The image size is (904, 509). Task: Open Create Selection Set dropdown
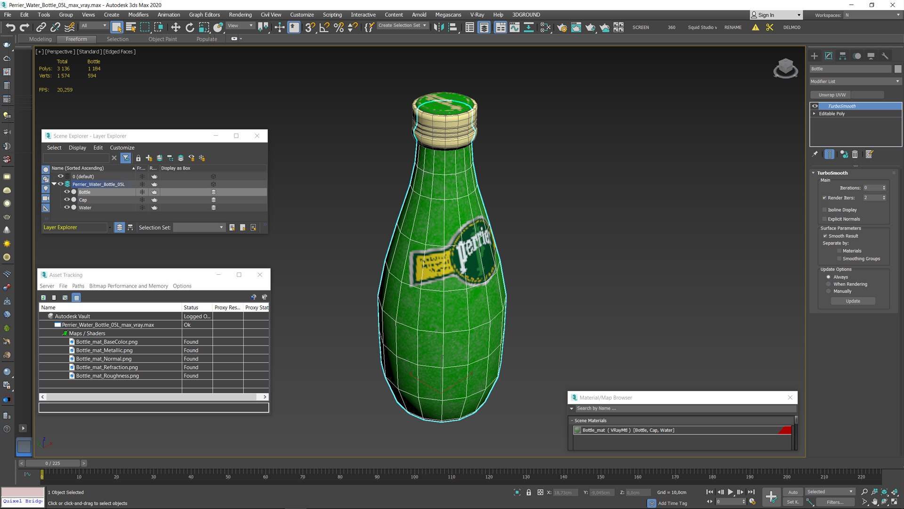[x=403, y=25]
